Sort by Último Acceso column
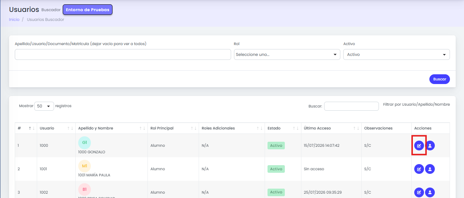Image resolution: width=464 pixels, height=198 pixels. [331, 128]
